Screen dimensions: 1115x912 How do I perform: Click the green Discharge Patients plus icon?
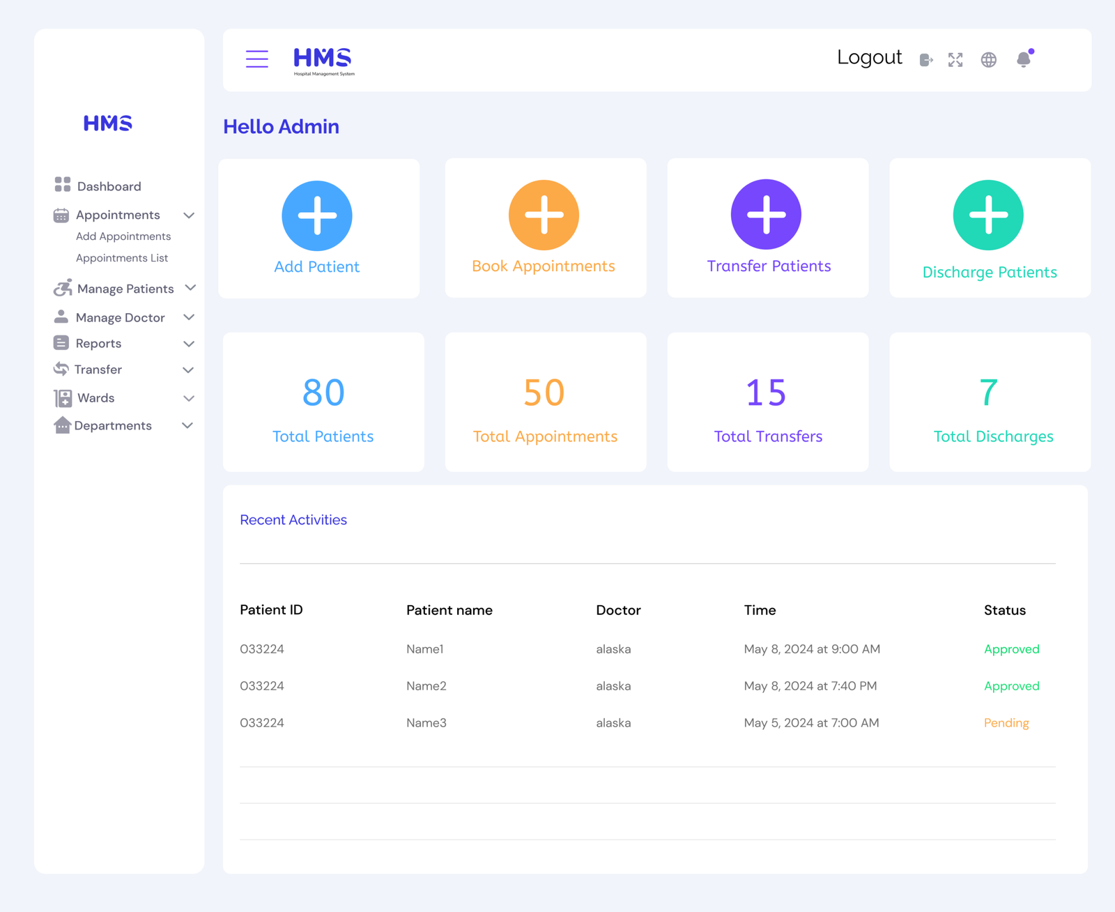[x=988, y=215]
